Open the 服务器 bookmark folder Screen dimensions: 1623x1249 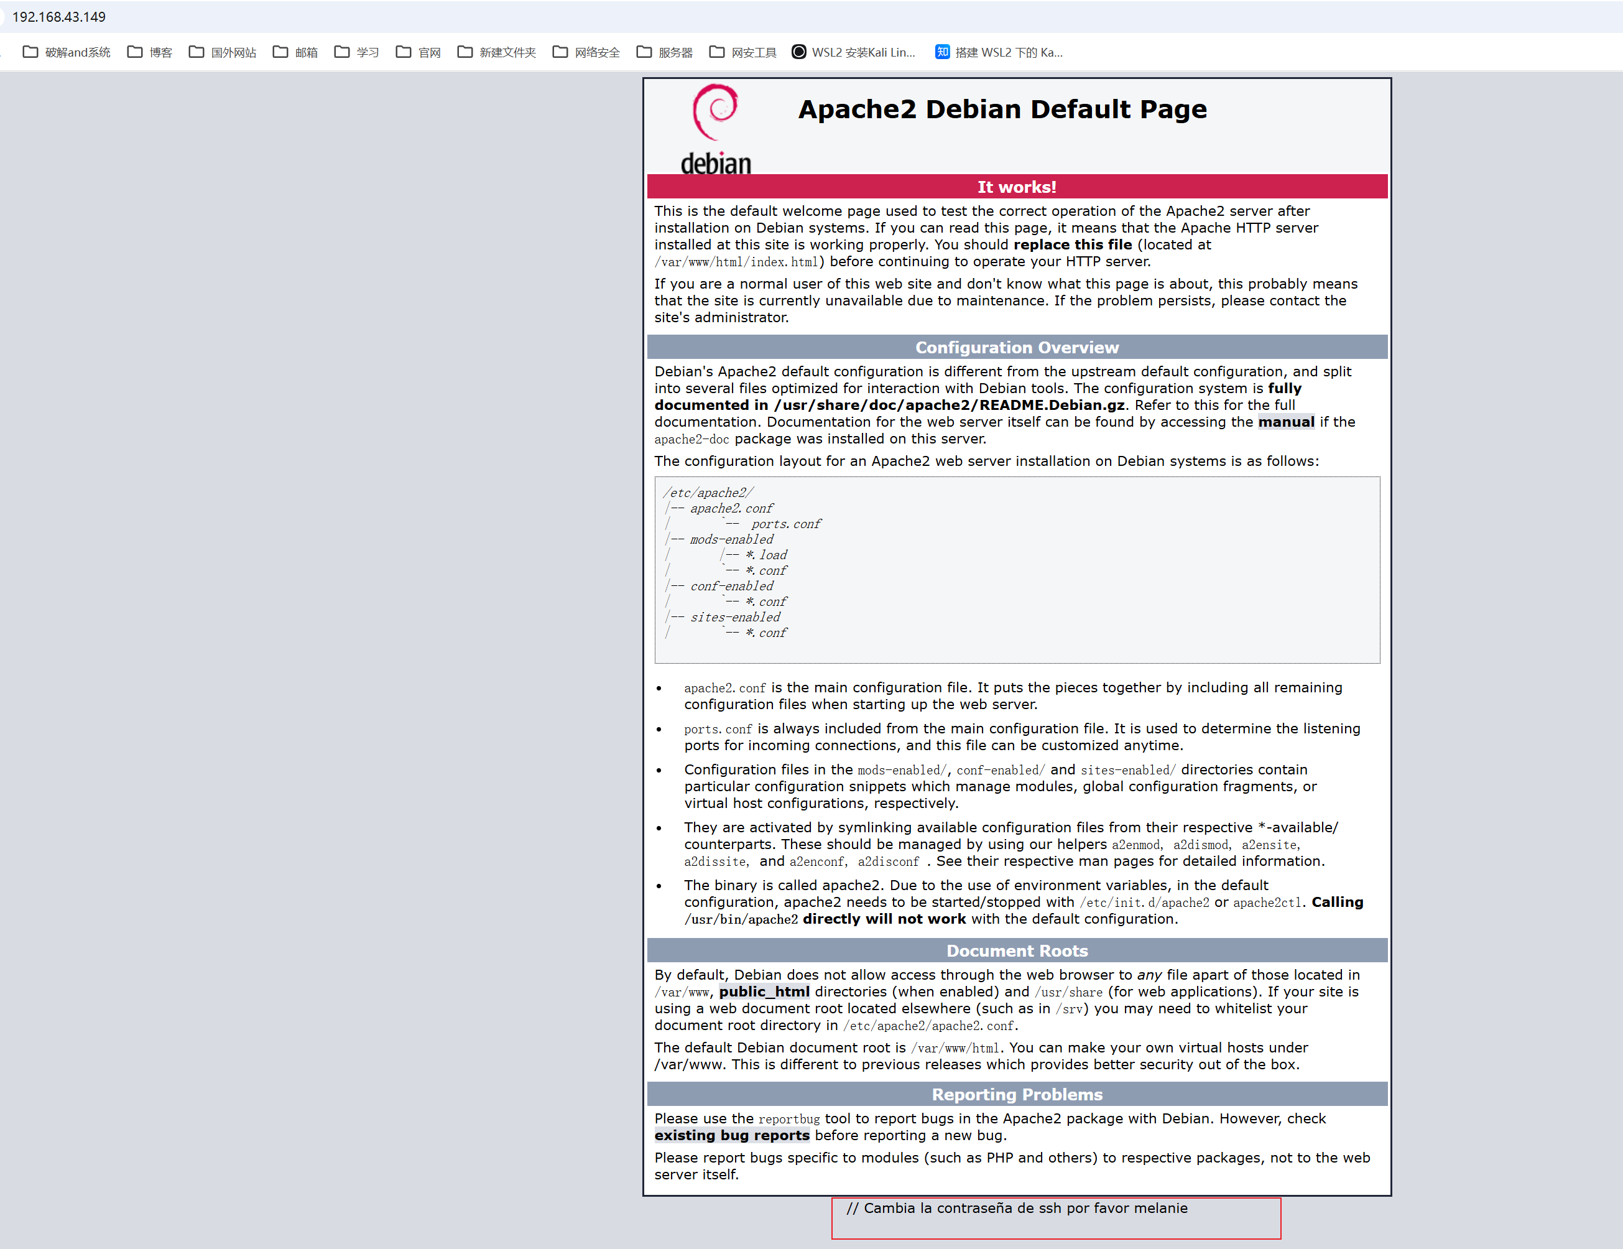[x=665, y=52]
